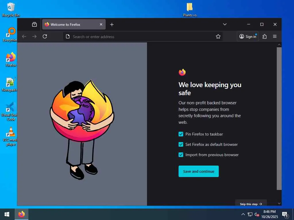Image resolution: width=294 pixels, height=220 pixels.
Task: Open the network status tray icon
Action: 250,214
